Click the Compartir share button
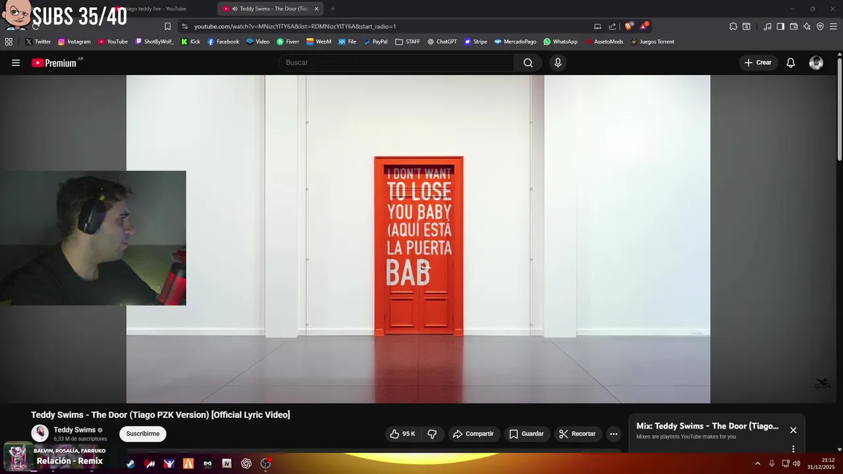 click(473, 434)
